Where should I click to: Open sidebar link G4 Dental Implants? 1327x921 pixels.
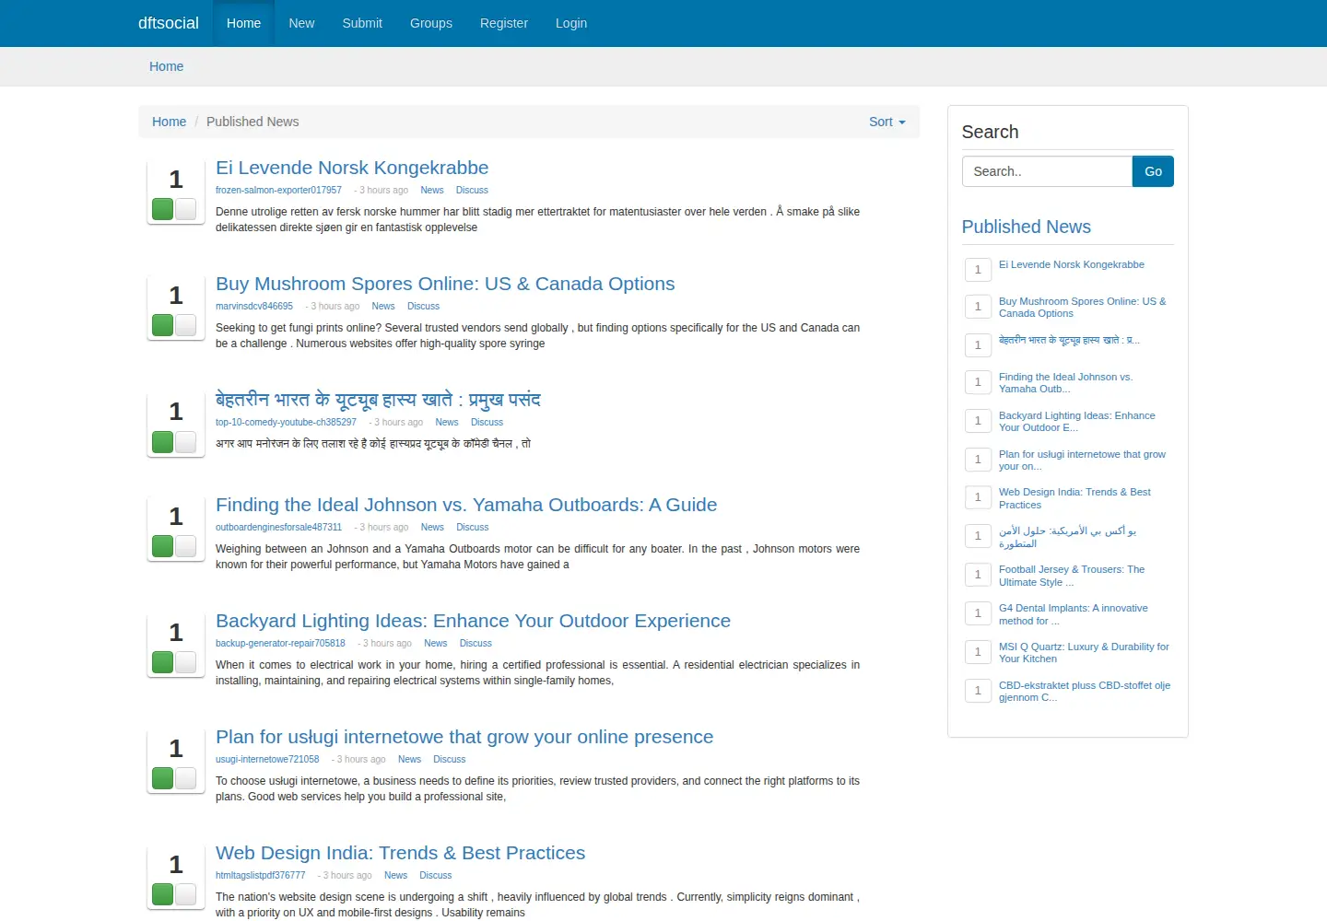tap(1074, 614)
